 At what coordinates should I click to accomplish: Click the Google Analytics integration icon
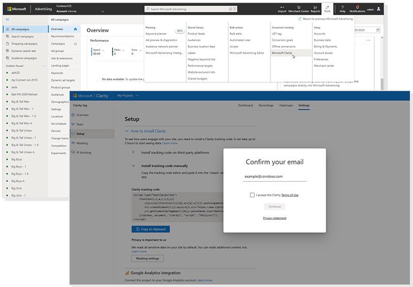point(127,273)
